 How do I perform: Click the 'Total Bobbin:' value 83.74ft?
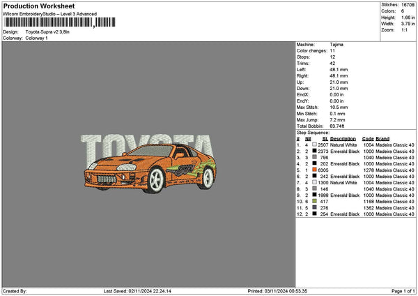(337, 126)
